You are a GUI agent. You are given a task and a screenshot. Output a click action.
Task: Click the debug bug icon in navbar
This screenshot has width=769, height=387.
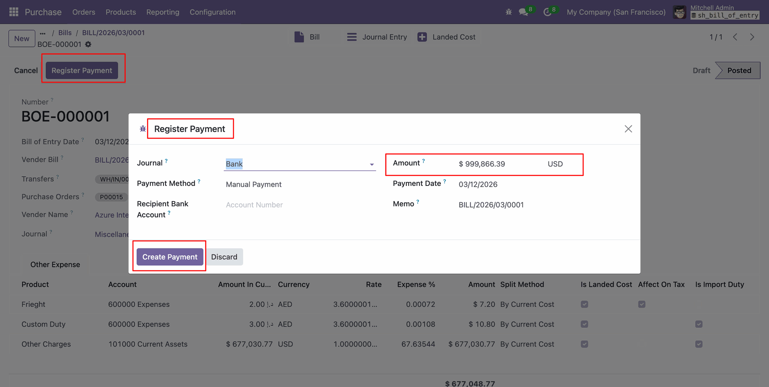pyautogui.click(x=509, y=12)
